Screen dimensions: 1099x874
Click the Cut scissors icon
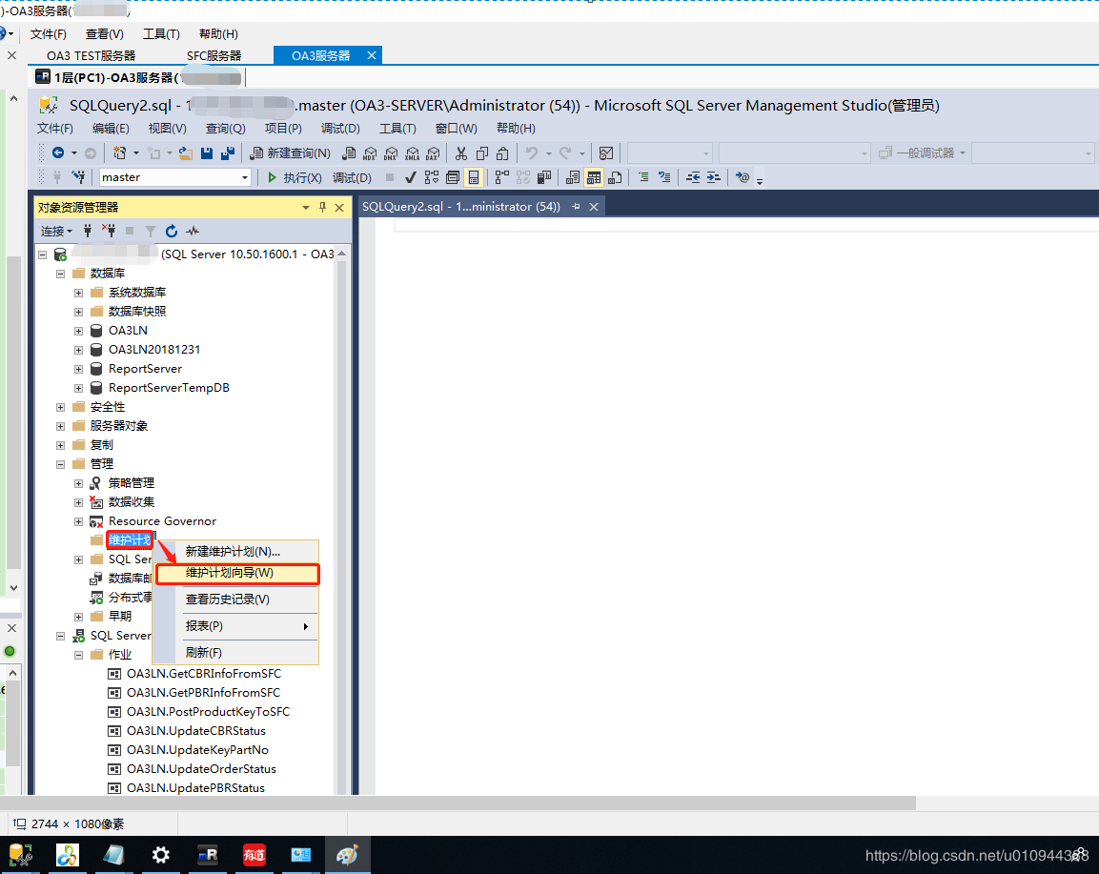[461, 152]
